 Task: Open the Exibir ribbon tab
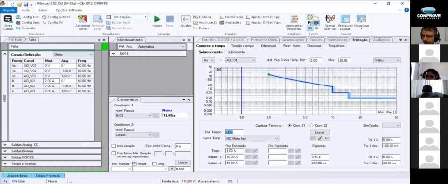43,10
